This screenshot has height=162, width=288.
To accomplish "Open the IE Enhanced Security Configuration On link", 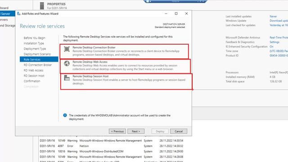I will point(271,46).
